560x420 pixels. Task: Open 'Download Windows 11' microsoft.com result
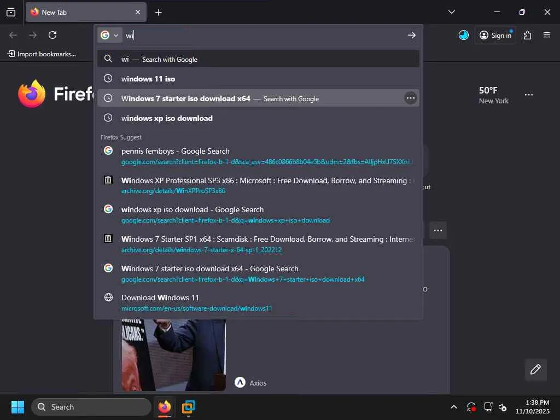(258, 302)
